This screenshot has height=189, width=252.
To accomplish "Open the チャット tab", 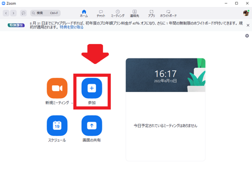I will 101,13.
